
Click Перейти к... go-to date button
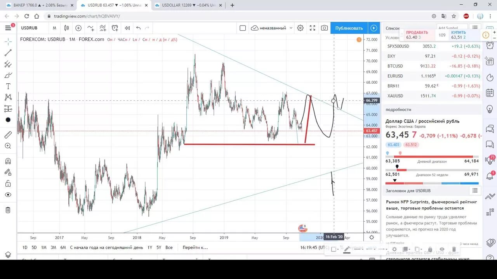(195, 247)
